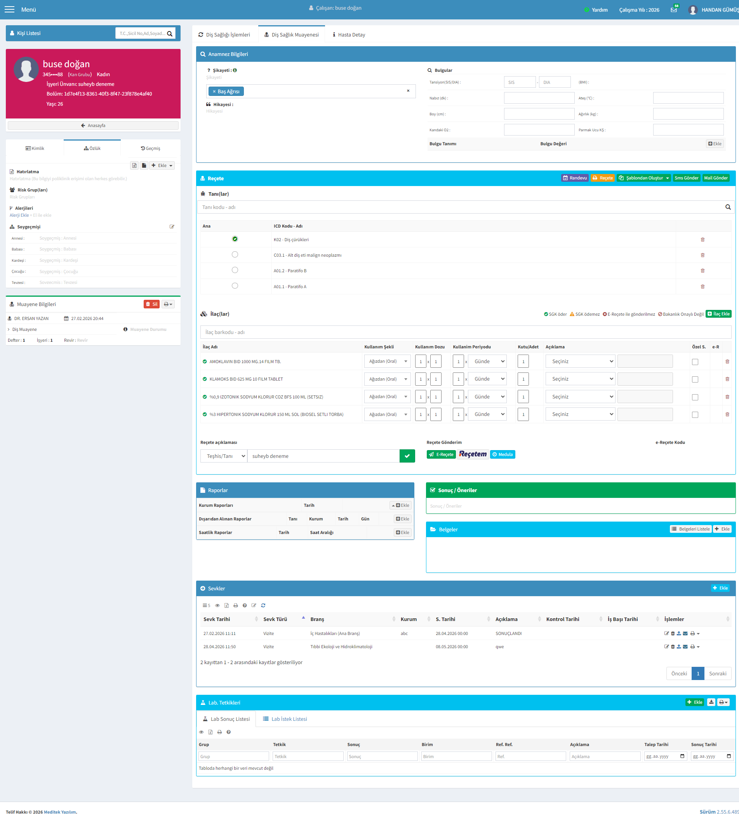Search diagnoses with the magnifier icon
739x828 pixels.
[728, 207]
